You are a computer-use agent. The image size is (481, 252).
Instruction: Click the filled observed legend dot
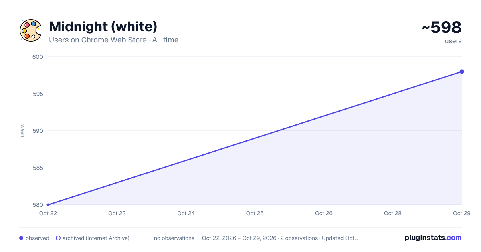[21, 238]
